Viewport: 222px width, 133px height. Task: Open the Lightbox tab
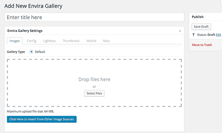point(50,41)
